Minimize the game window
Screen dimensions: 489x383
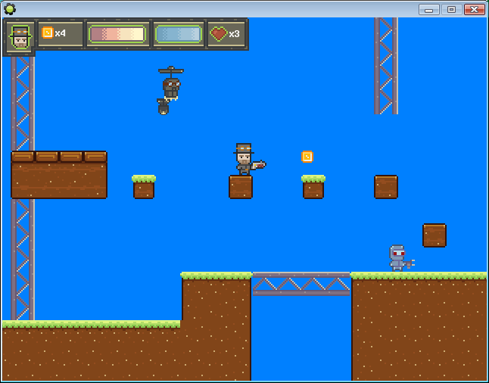coord(429,9)
